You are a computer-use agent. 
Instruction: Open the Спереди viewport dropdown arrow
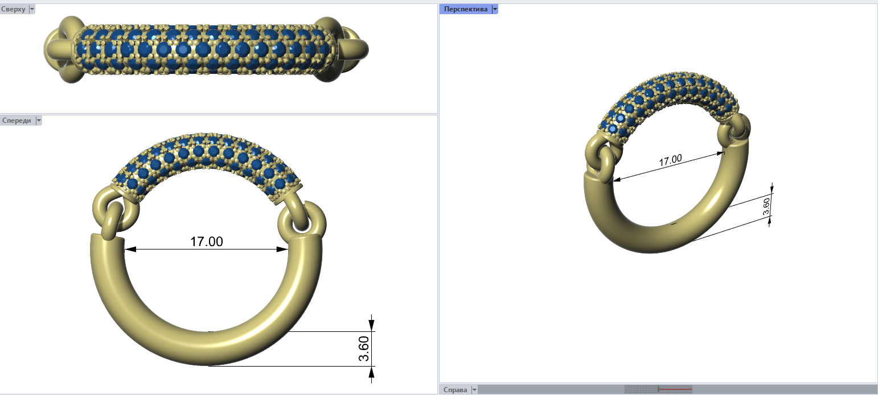pyautogui.click(x=39, y=120)
